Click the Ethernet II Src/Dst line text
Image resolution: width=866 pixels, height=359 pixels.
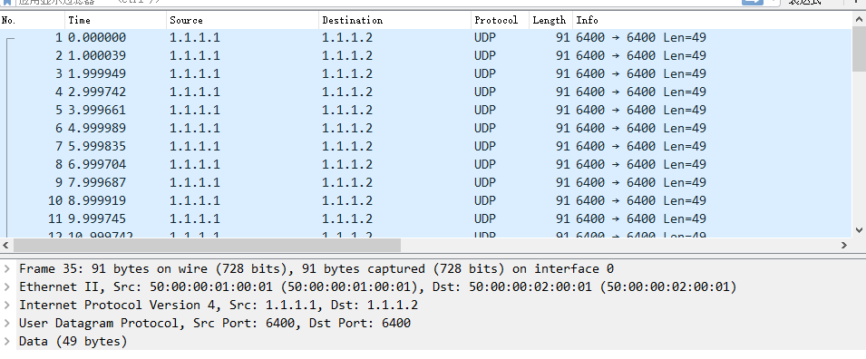pyautogui.click(x=378, y=286)
